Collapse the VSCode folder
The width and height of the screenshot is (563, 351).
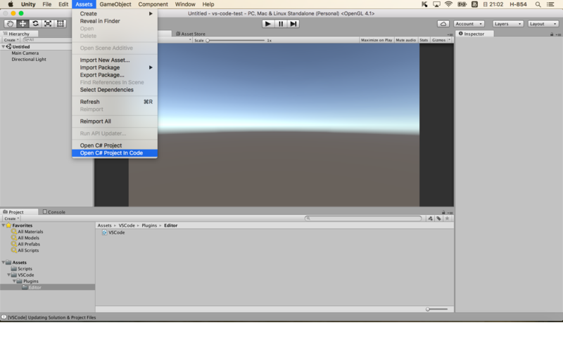pyautogui.click(x=8, y=275)
